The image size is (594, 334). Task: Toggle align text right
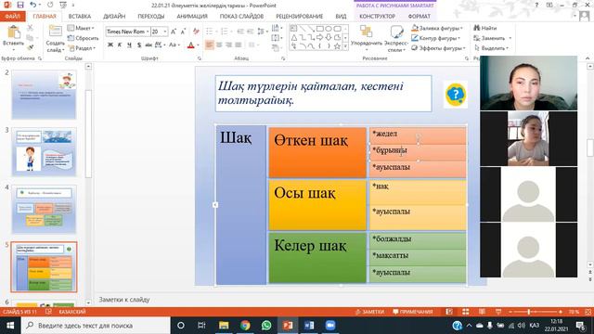(228, 45)
